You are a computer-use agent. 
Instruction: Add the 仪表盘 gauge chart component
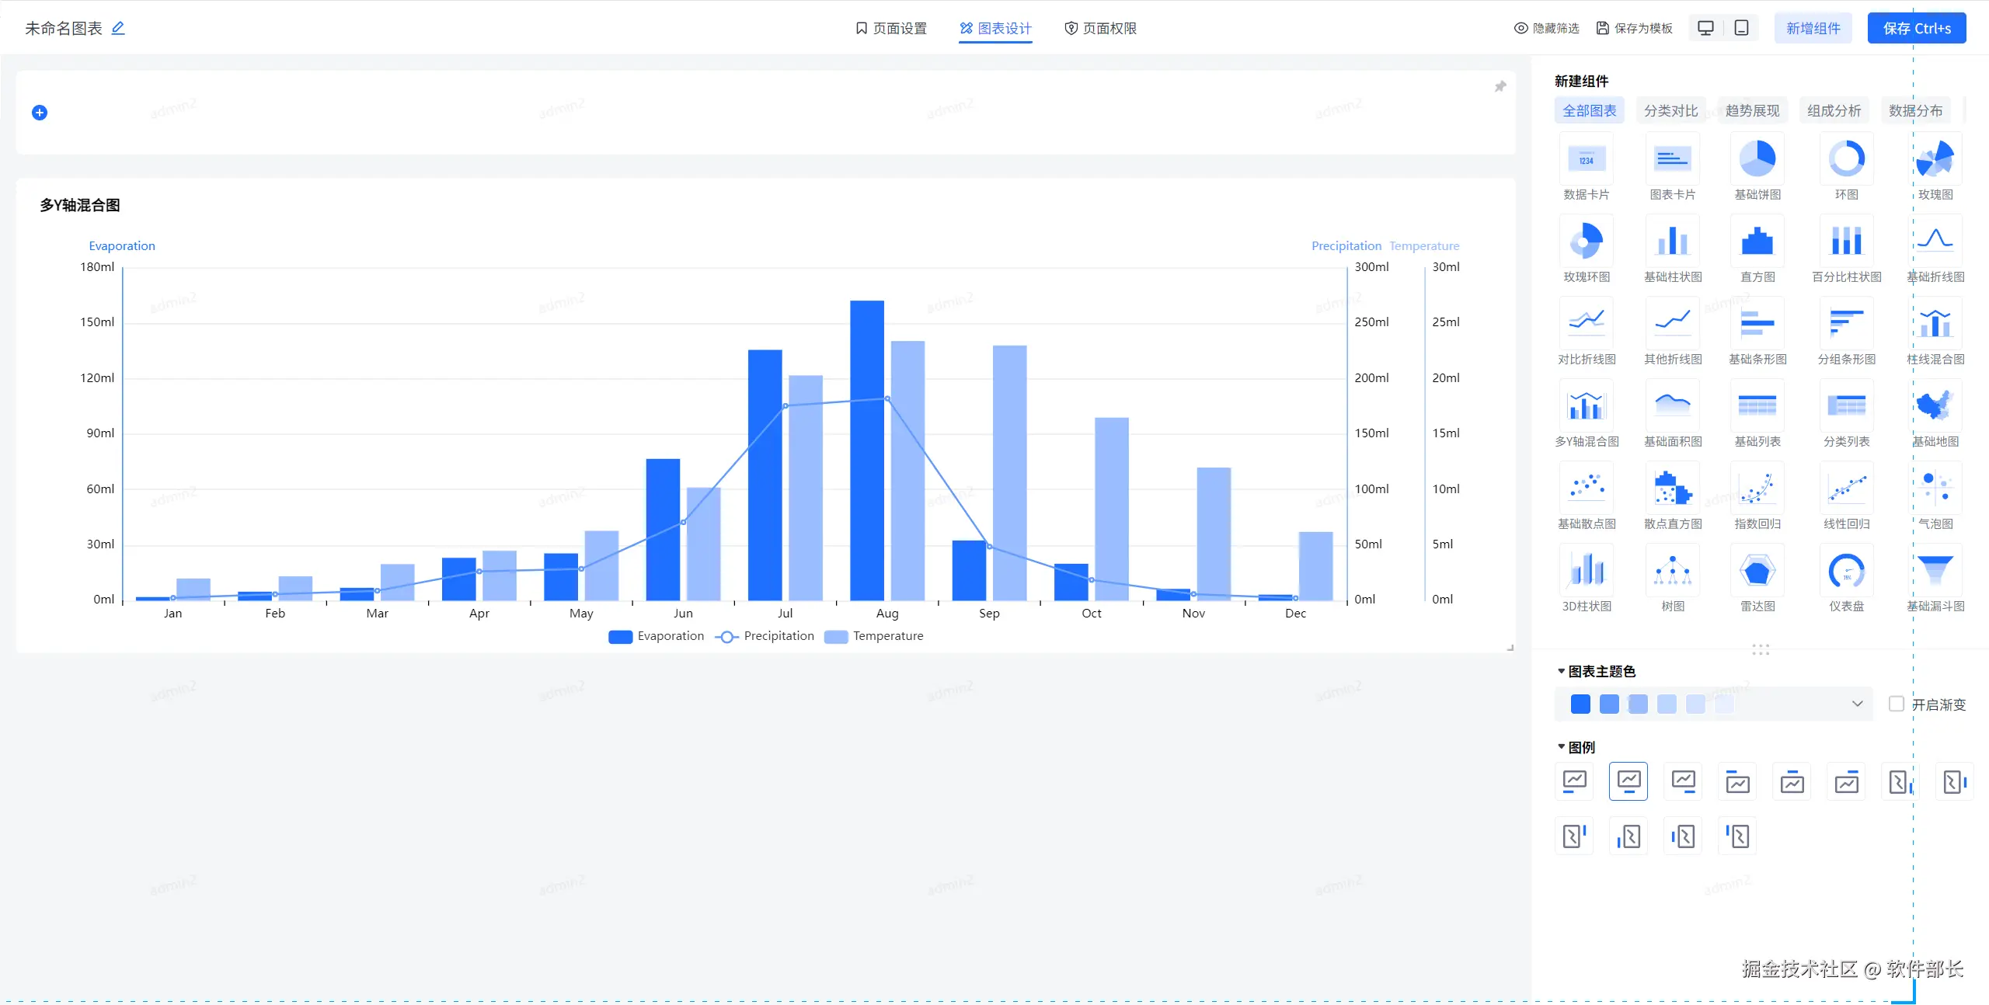(1846, 571)
